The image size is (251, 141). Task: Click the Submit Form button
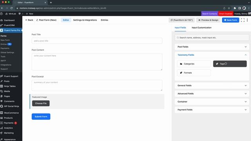pos(41,117)
